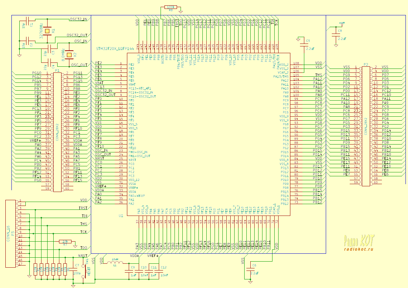Click the U1 reference designator
The height and width of the screenshot is (288, 408).
click(x=121, y=216)
